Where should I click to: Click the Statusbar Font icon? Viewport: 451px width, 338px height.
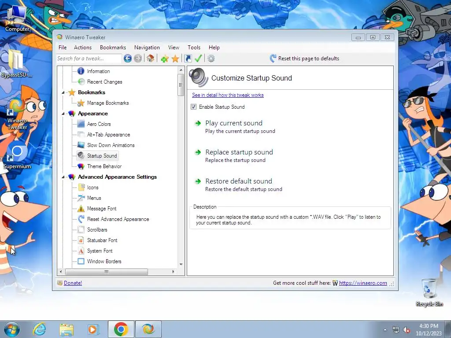tap(81, 240)
